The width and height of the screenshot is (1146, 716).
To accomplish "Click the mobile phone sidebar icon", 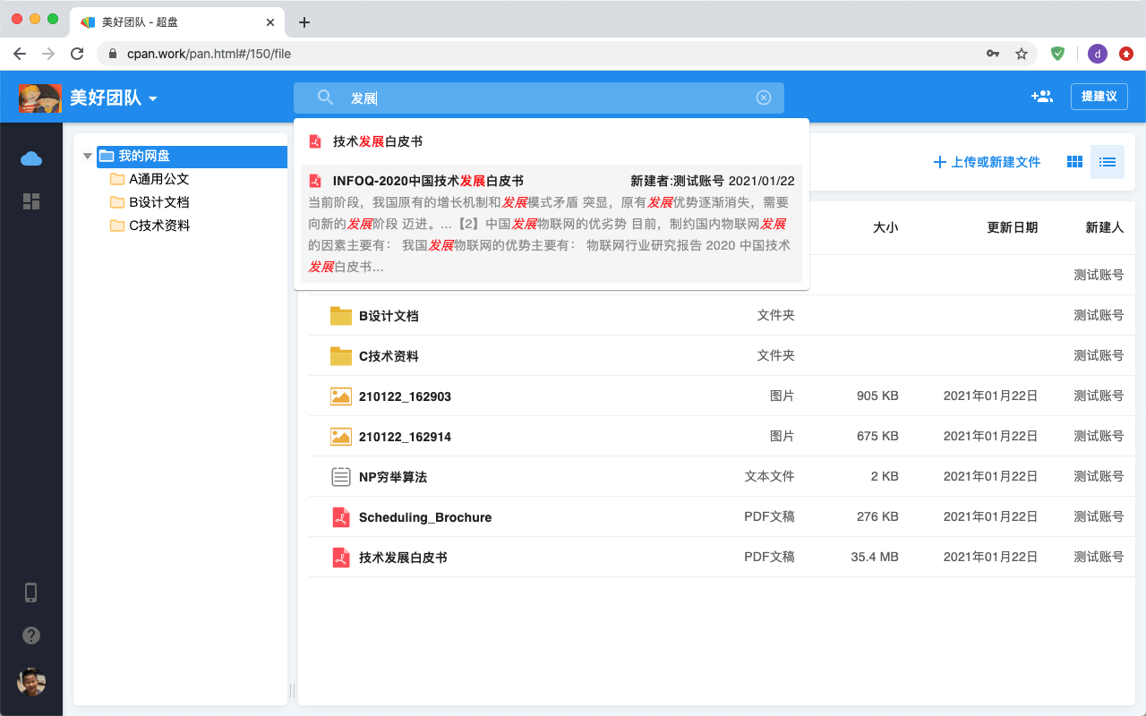I will point(31,592).
